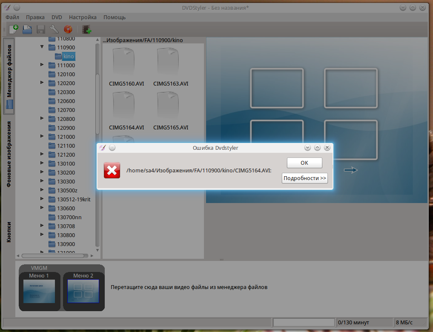Click the 130900 folder icon

pyautogui.click(x=52, y=244)
